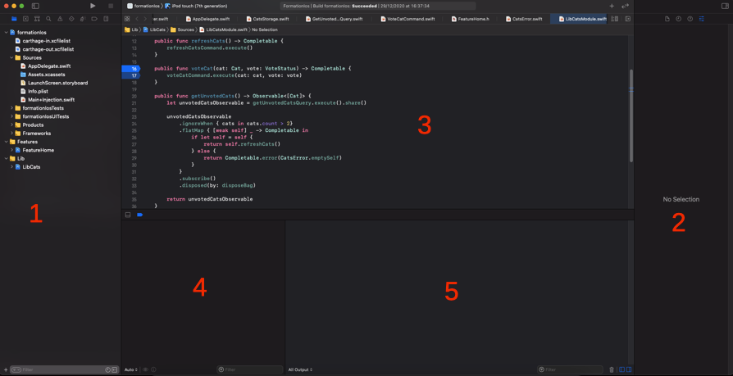Open the Test navigator (diamond icon)
Viewport: 733px width, 376px height.
pos(71,19)
